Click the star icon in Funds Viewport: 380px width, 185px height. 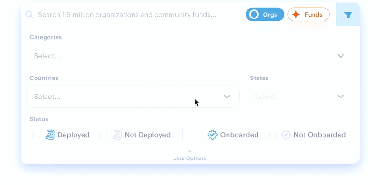coord(296,15)
